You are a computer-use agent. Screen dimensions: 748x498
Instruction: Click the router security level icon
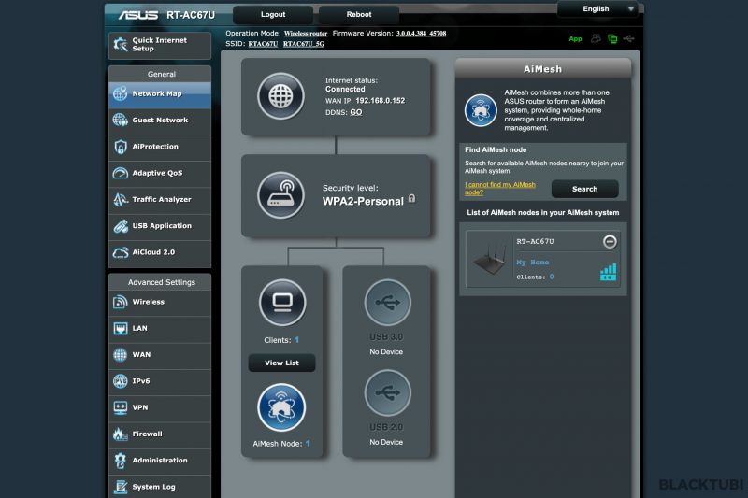[280, 195]
